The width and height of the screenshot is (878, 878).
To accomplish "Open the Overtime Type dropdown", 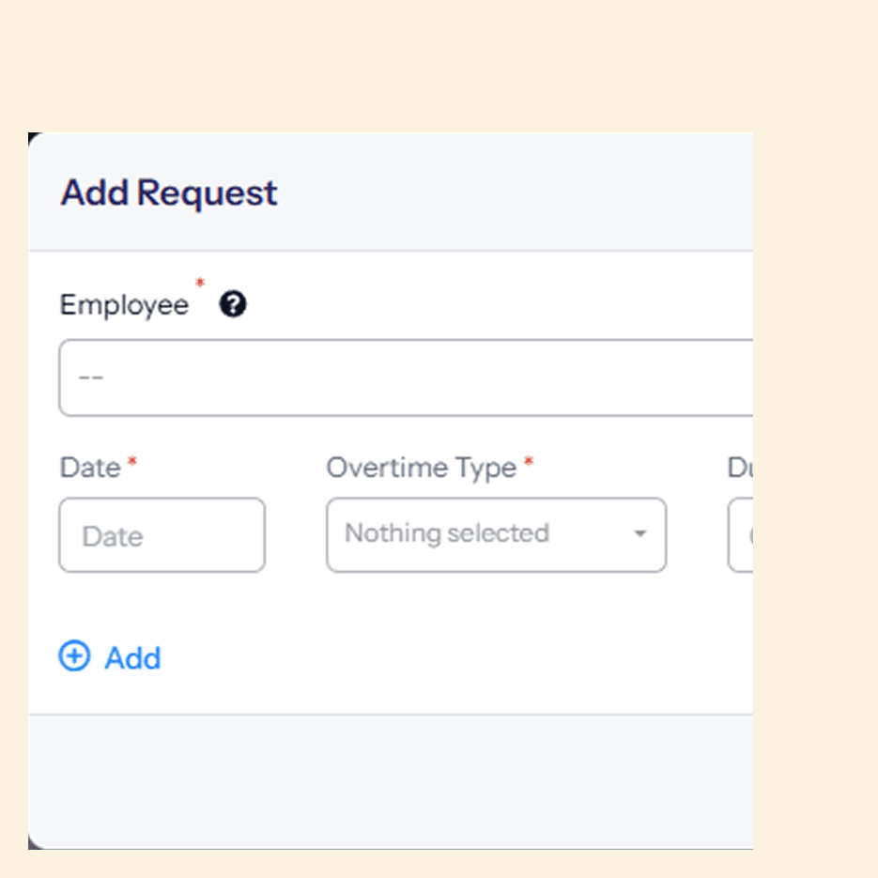I will click(496, 534).
